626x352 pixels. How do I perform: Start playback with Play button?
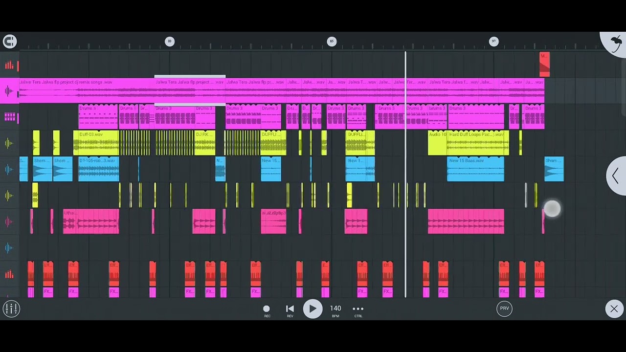click(x=313, y=309)
